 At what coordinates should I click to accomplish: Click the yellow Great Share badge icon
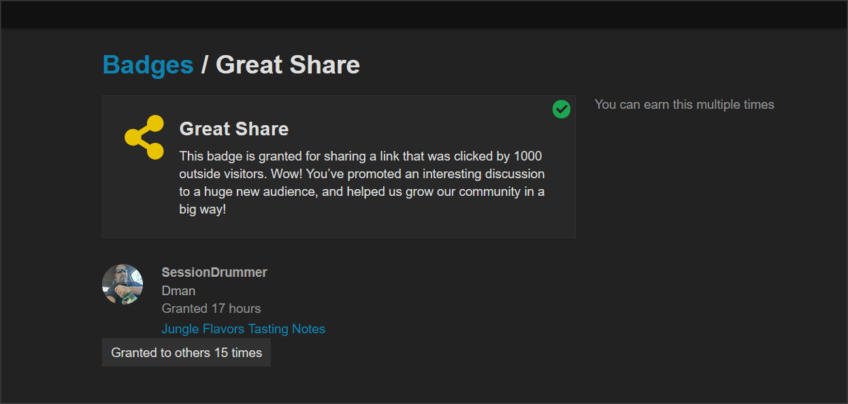click(144, 137)
